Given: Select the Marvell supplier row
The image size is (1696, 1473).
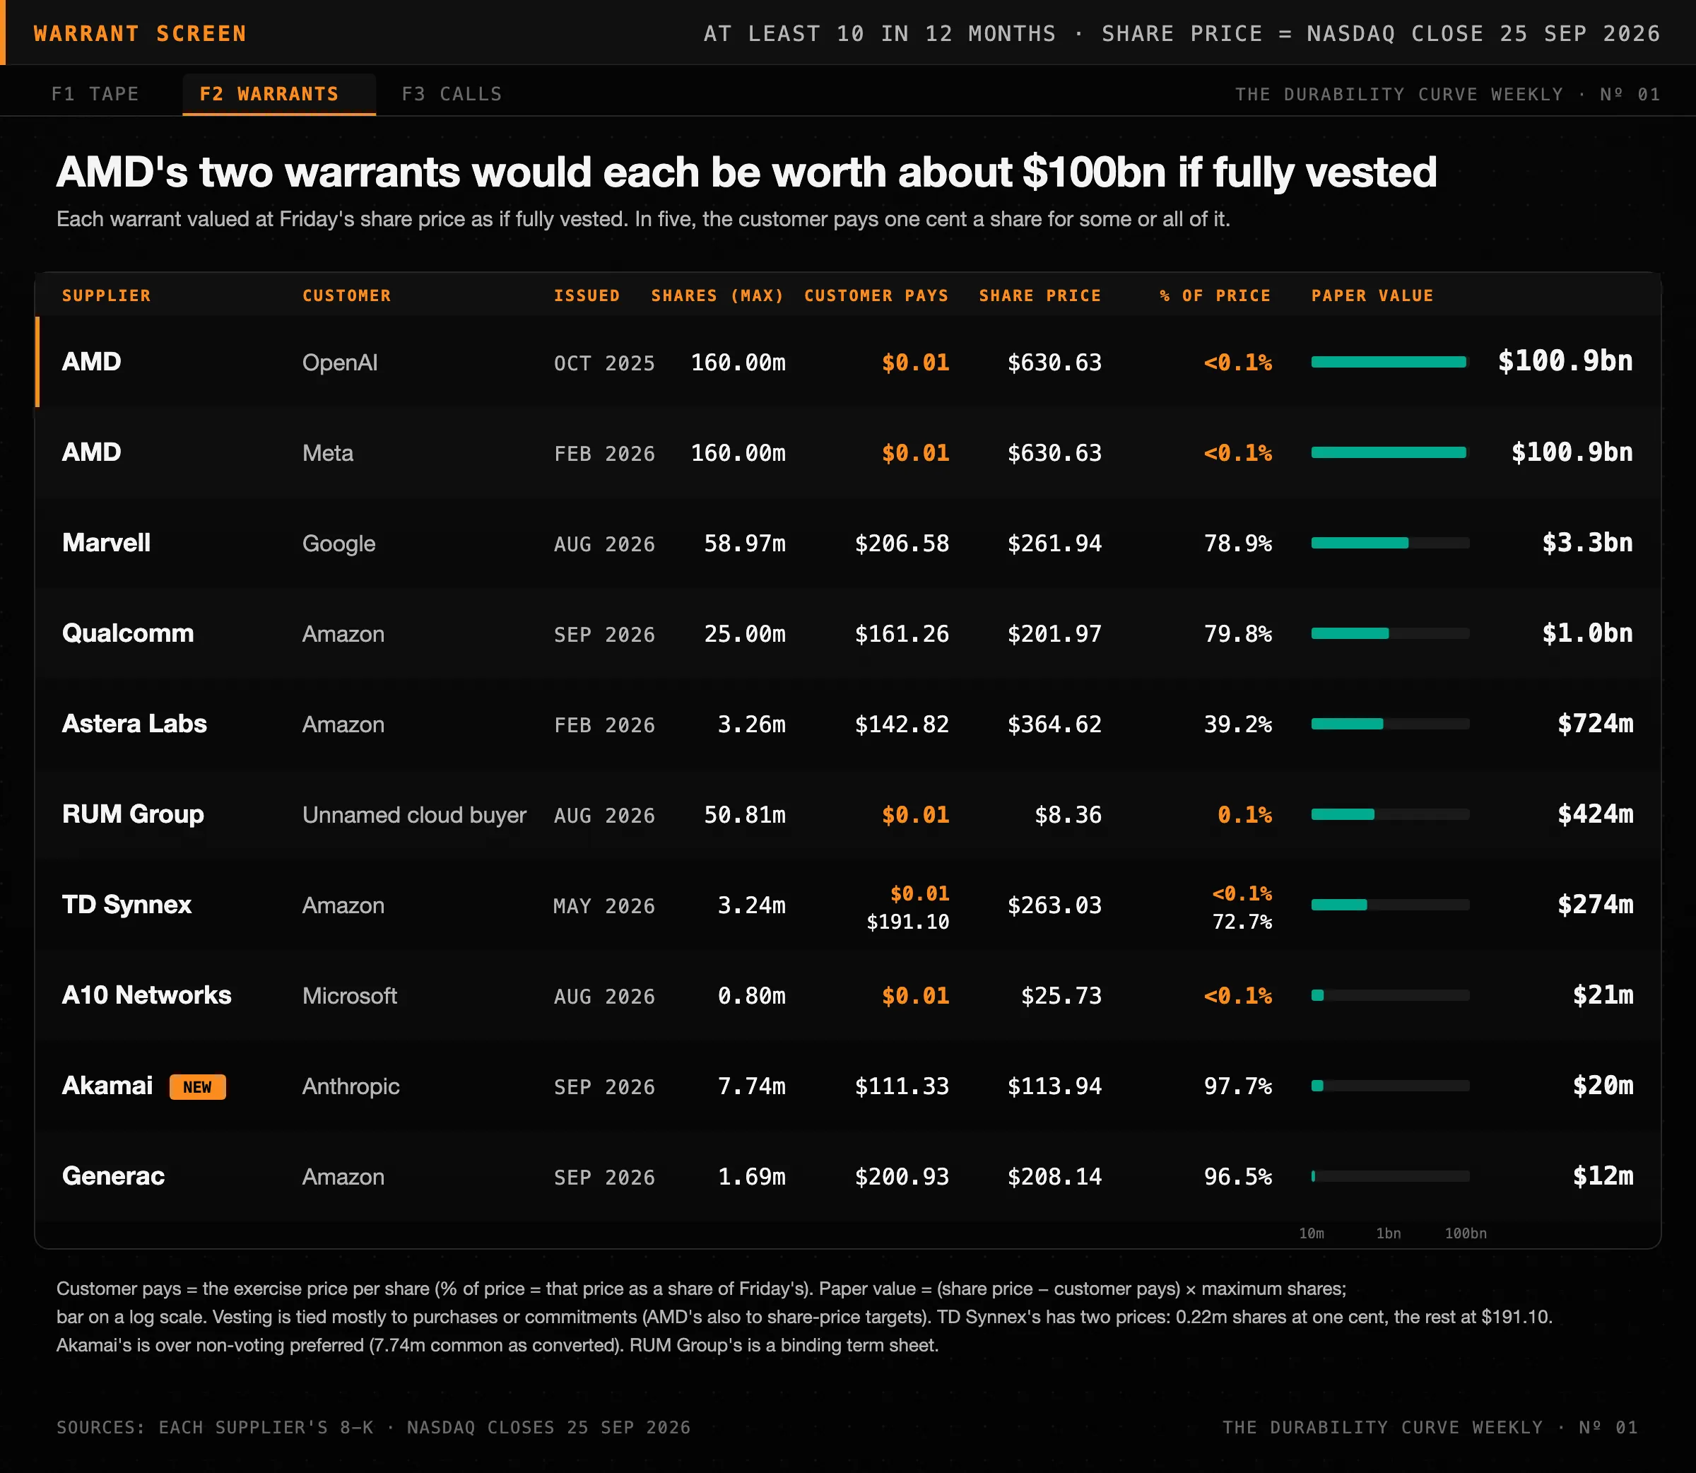Looking at the screenshot, I should pos(848,543).
